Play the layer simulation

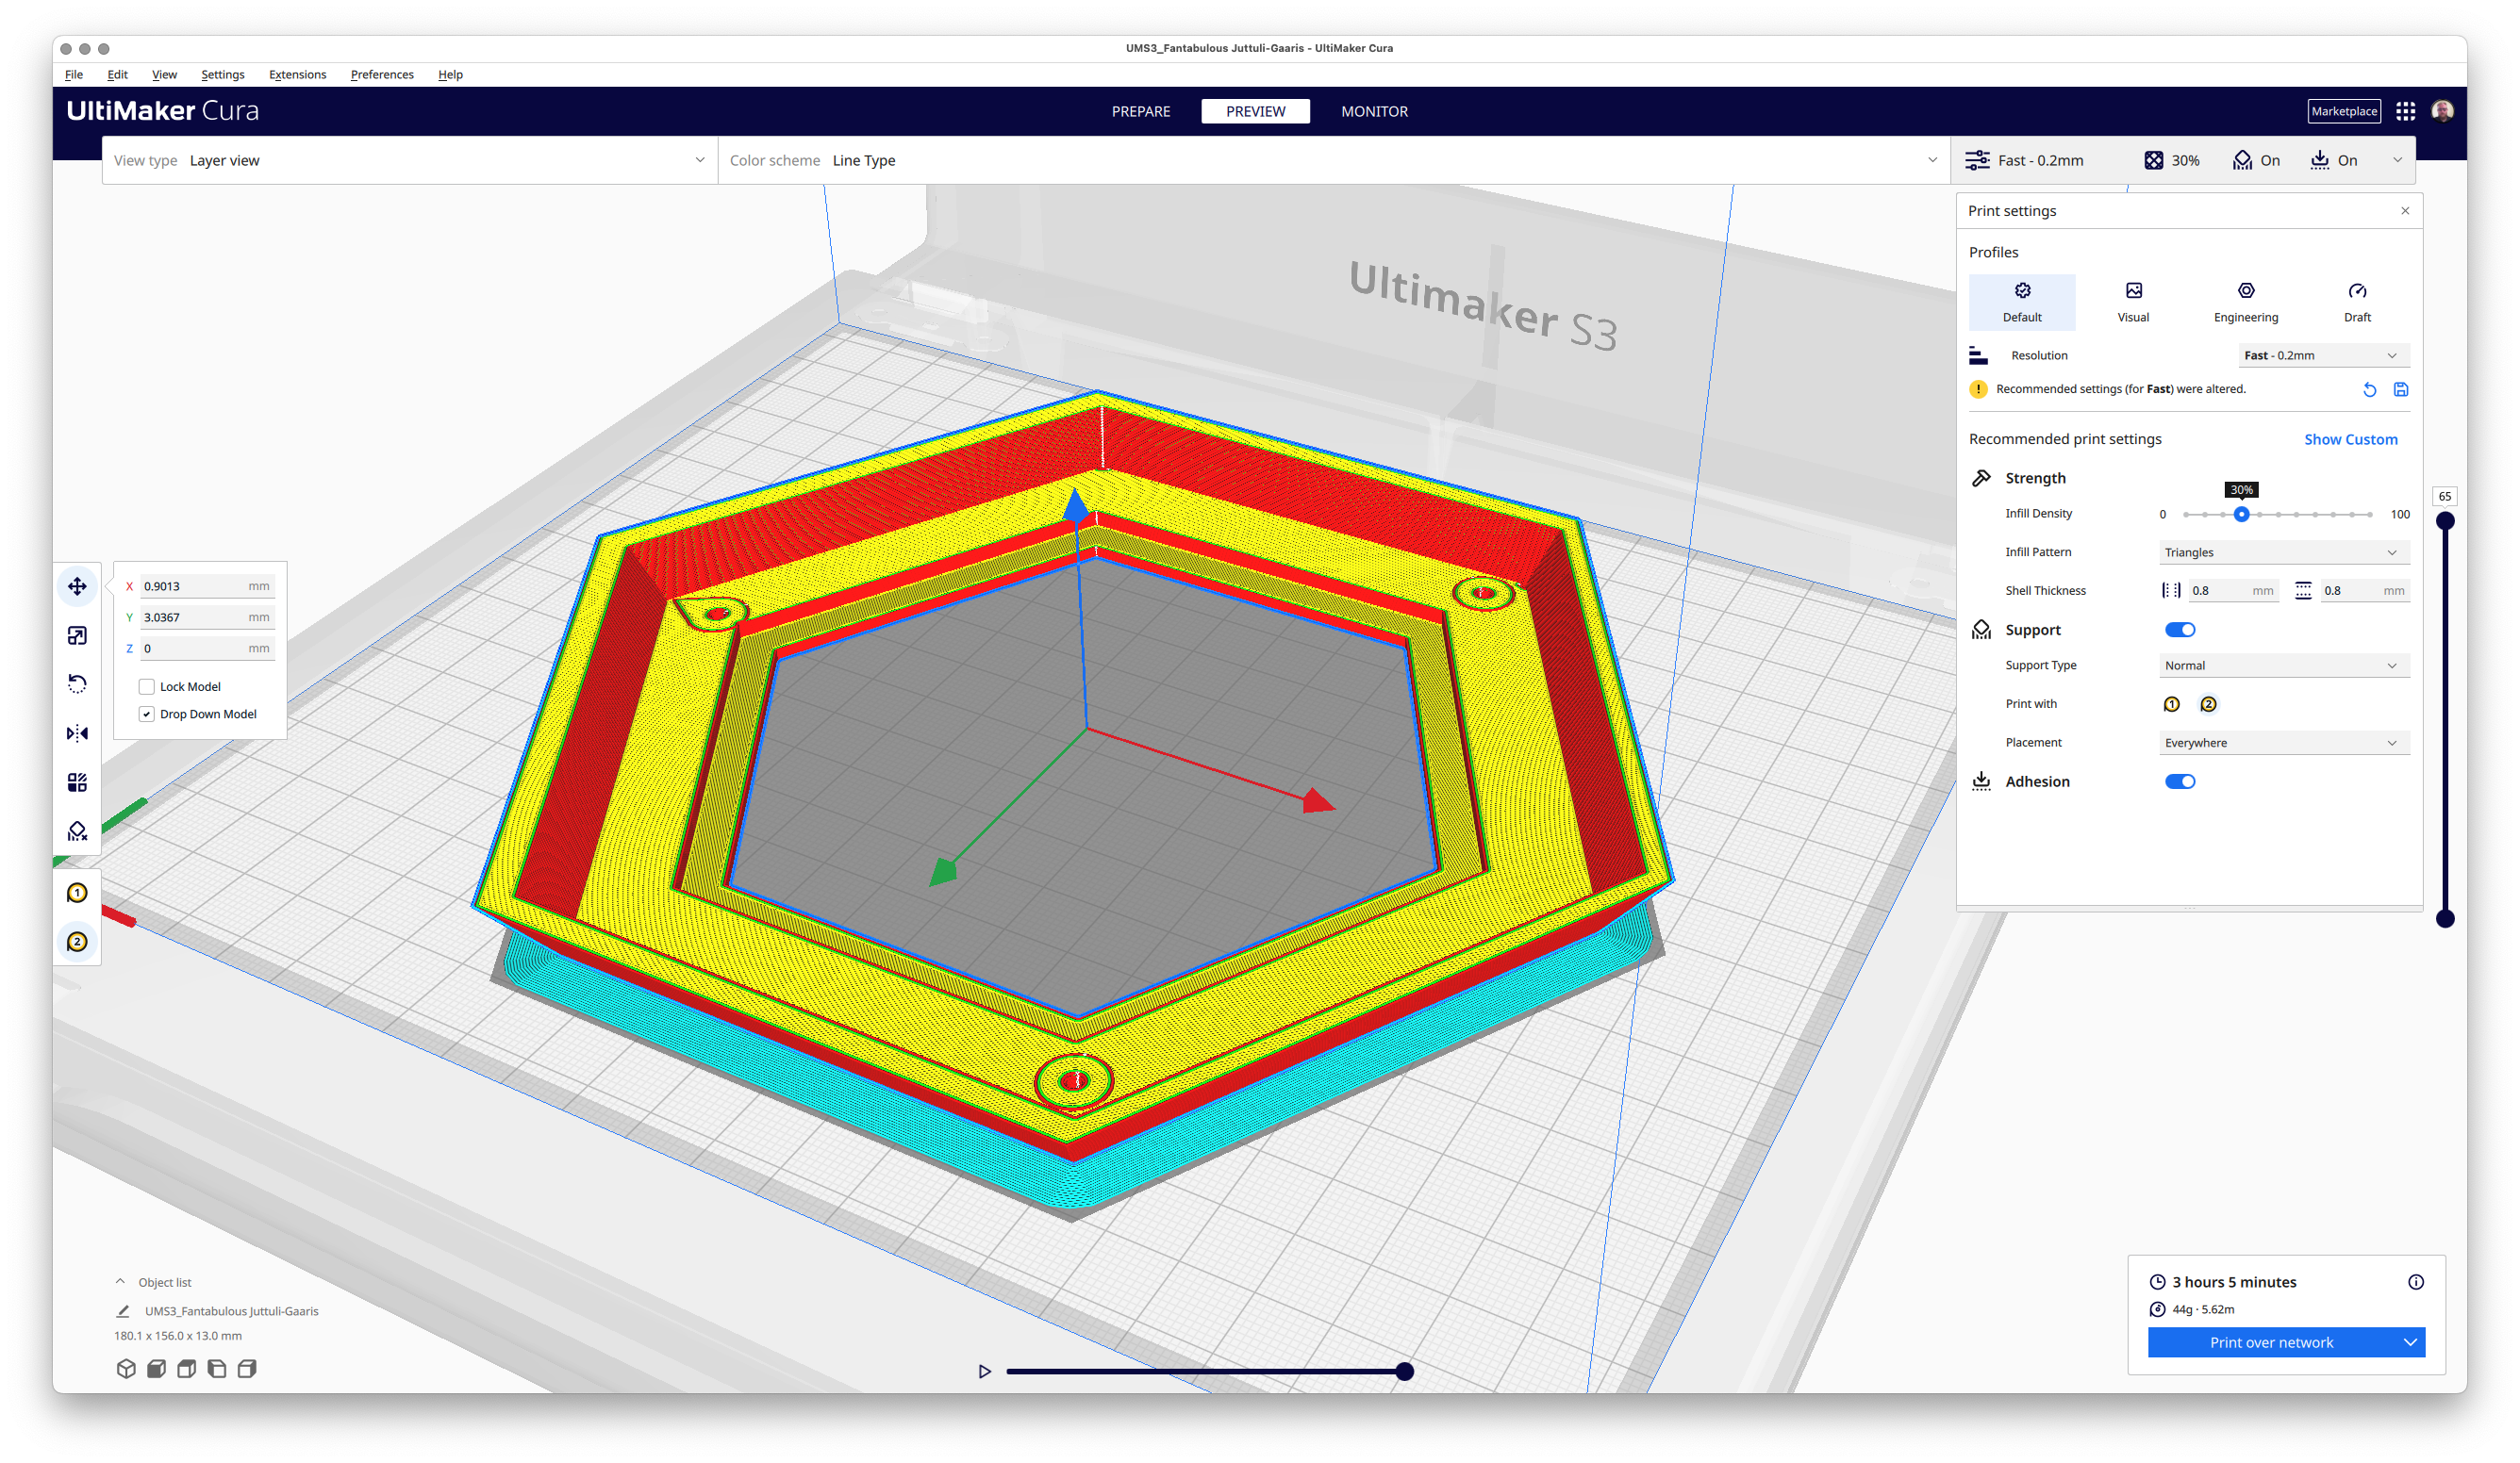tap(984, 1373)
